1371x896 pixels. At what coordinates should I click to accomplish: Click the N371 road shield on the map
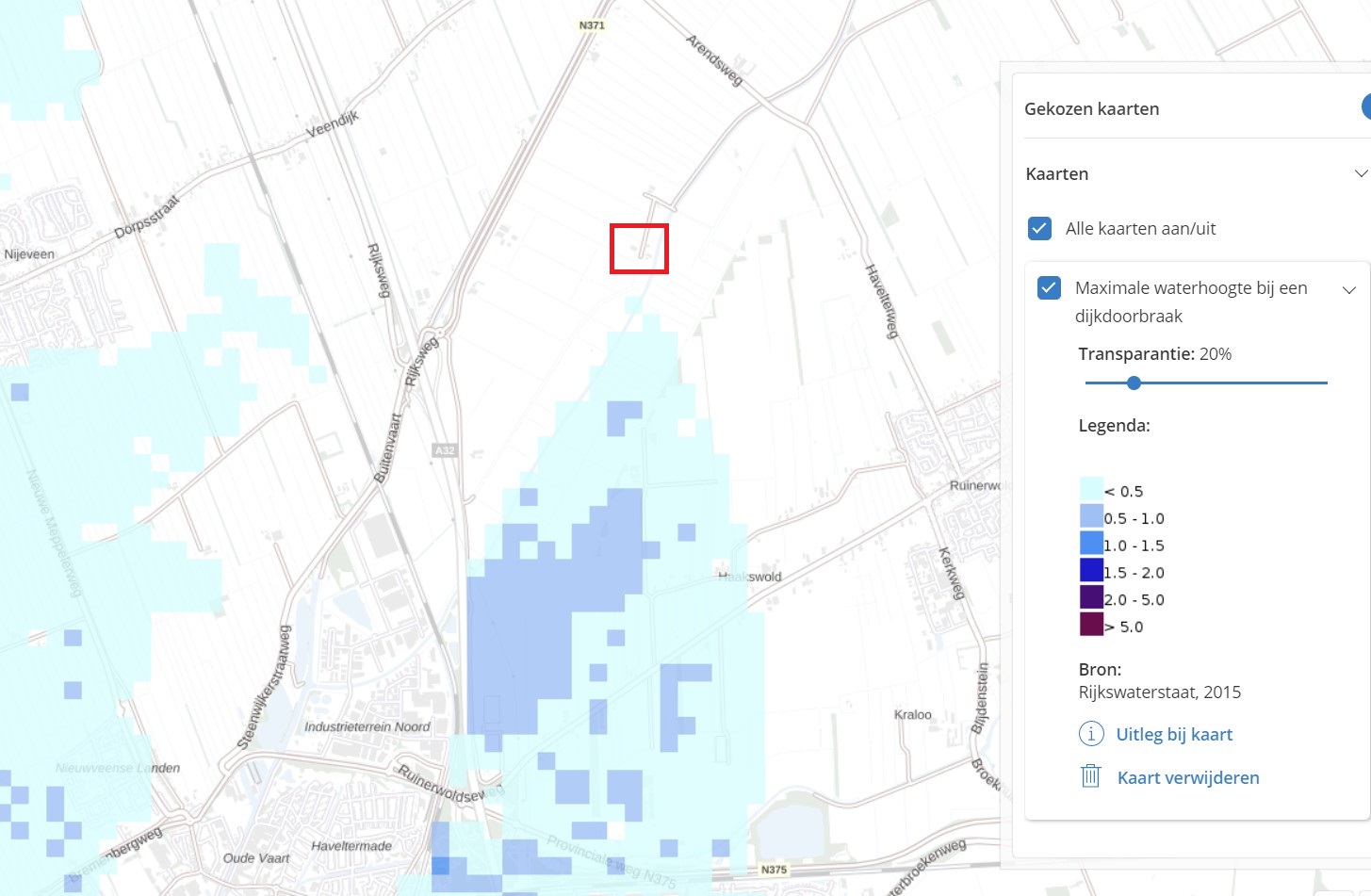point(592,25)
